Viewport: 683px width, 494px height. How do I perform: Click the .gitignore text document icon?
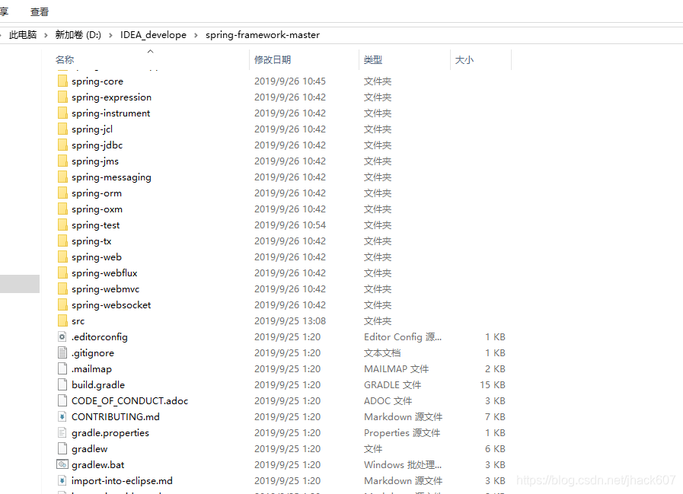[x=62, y=352]
